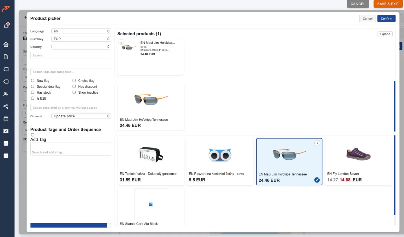The width and height of the screenshot is (404, 237).
Task: Check the Show inactive checkbox
Action: coord(74,92)
